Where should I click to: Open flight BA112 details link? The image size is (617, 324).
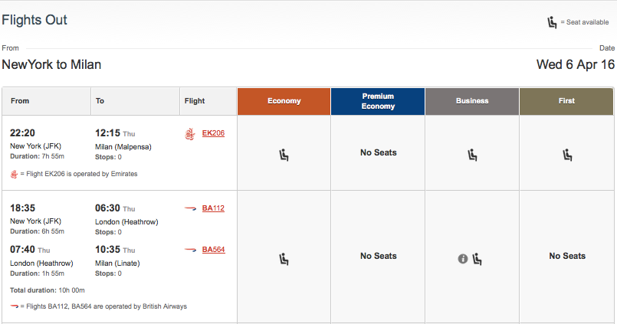[x=213, y=208]
